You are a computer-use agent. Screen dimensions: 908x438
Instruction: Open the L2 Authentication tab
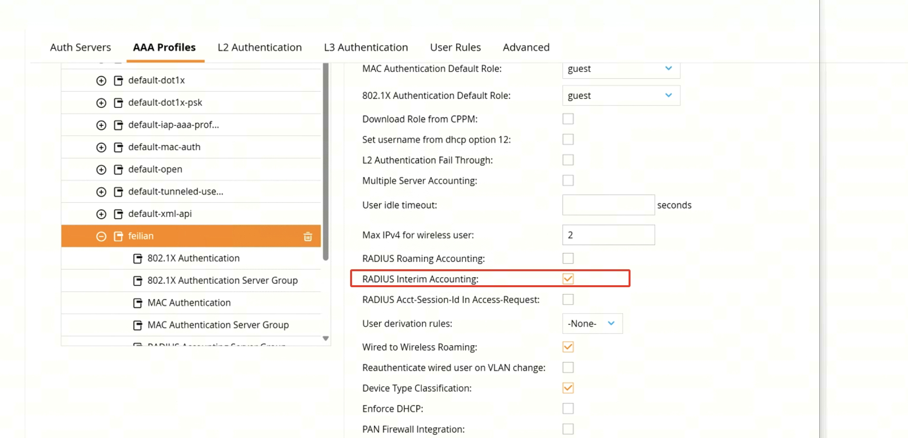coord(260,47)
